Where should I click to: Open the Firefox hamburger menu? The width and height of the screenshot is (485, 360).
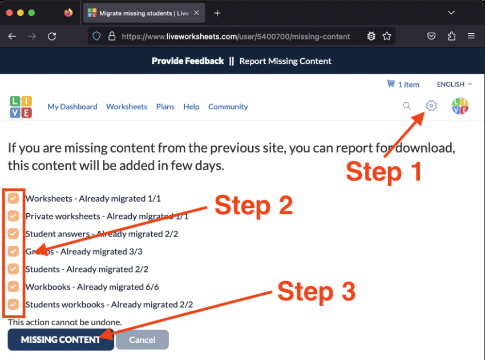click(471, 36)
